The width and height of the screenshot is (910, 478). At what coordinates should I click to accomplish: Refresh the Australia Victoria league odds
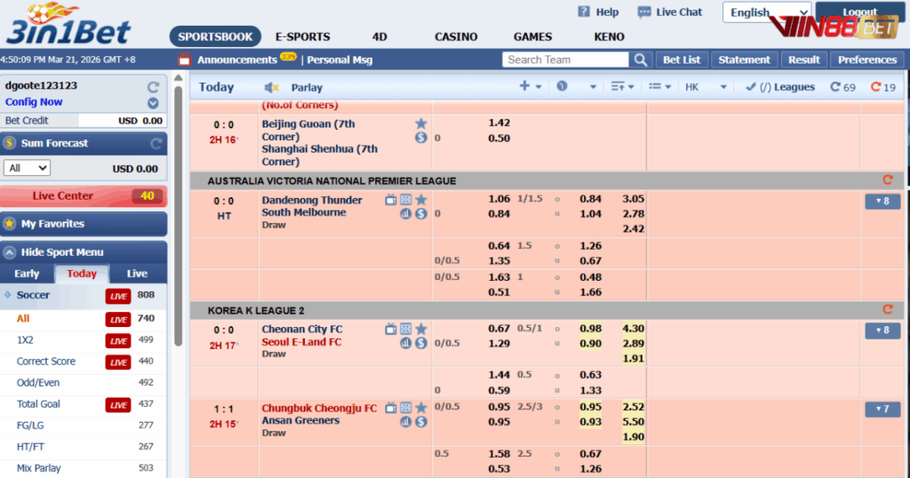[x=888, y=180]
